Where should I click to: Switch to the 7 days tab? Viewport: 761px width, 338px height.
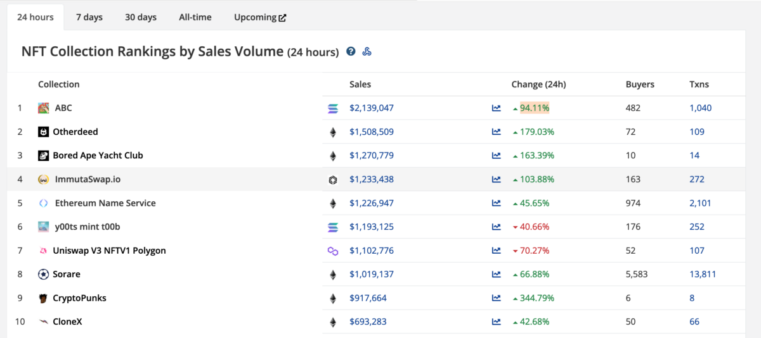pos(89,17)
